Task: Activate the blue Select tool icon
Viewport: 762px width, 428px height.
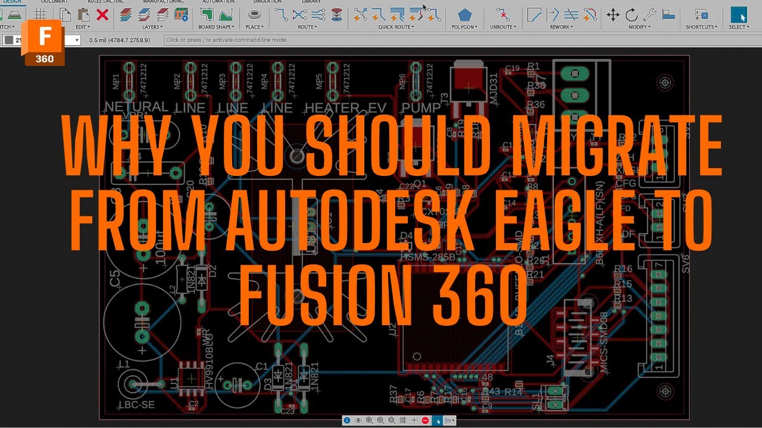Action: tap(739, 15)
